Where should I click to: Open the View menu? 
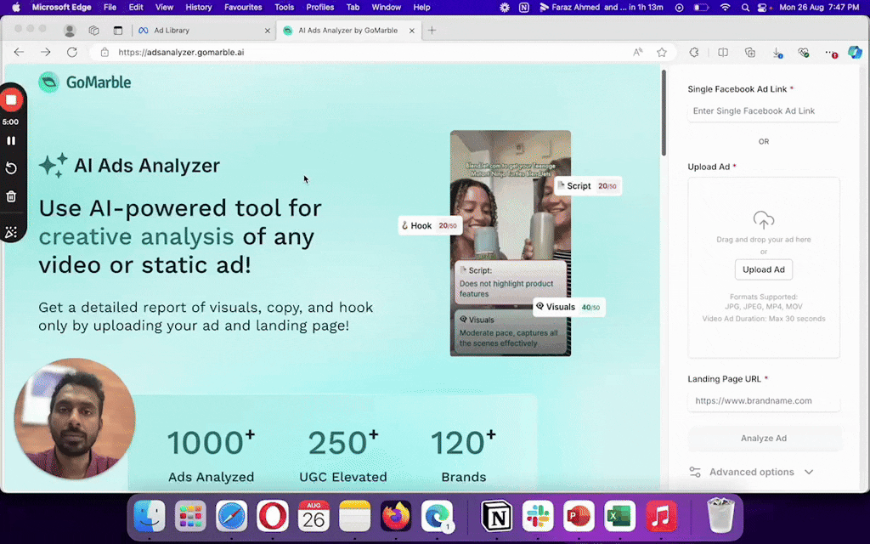point(164,7)
